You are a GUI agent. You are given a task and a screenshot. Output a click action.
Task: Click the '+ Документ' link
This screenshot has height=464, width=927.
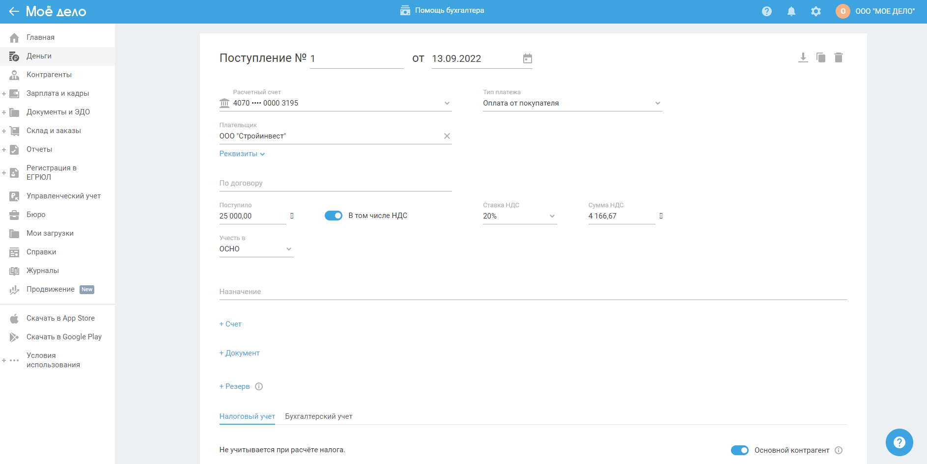click(239, 353)
